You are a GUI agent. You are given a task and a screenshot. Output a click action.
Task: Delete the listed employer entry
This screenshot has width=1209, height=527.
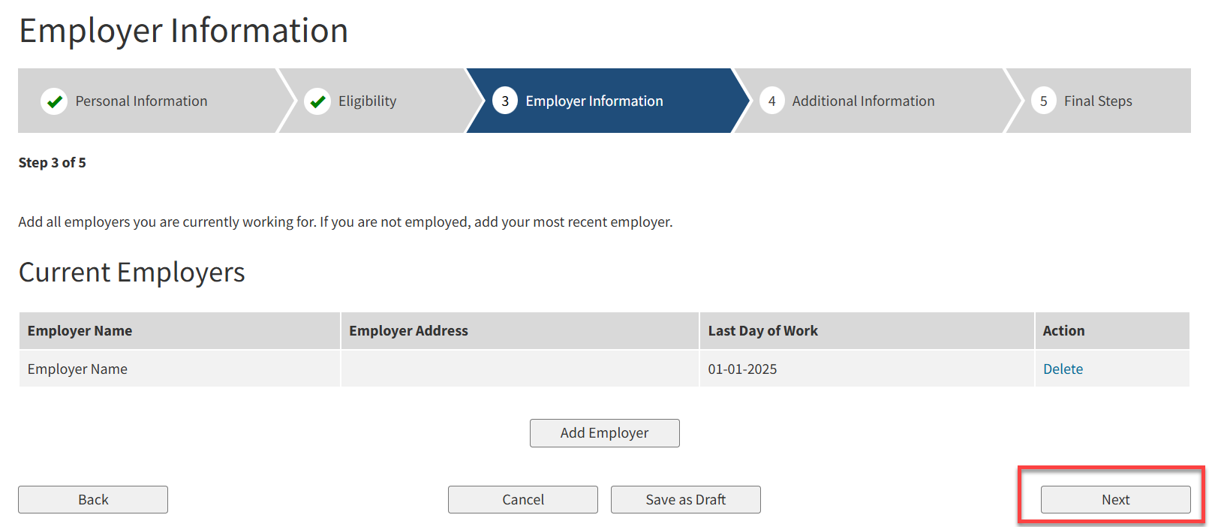(x=1063, y=369)
